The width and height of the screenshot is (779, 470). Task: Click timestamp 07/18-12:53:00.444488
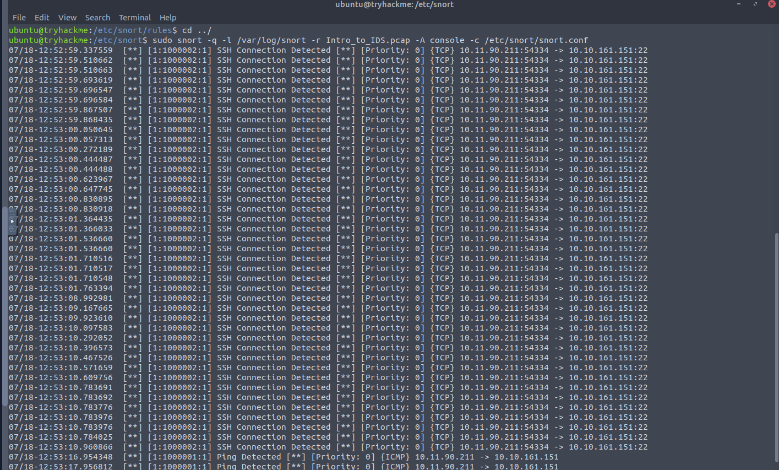(x=61, y=169)
